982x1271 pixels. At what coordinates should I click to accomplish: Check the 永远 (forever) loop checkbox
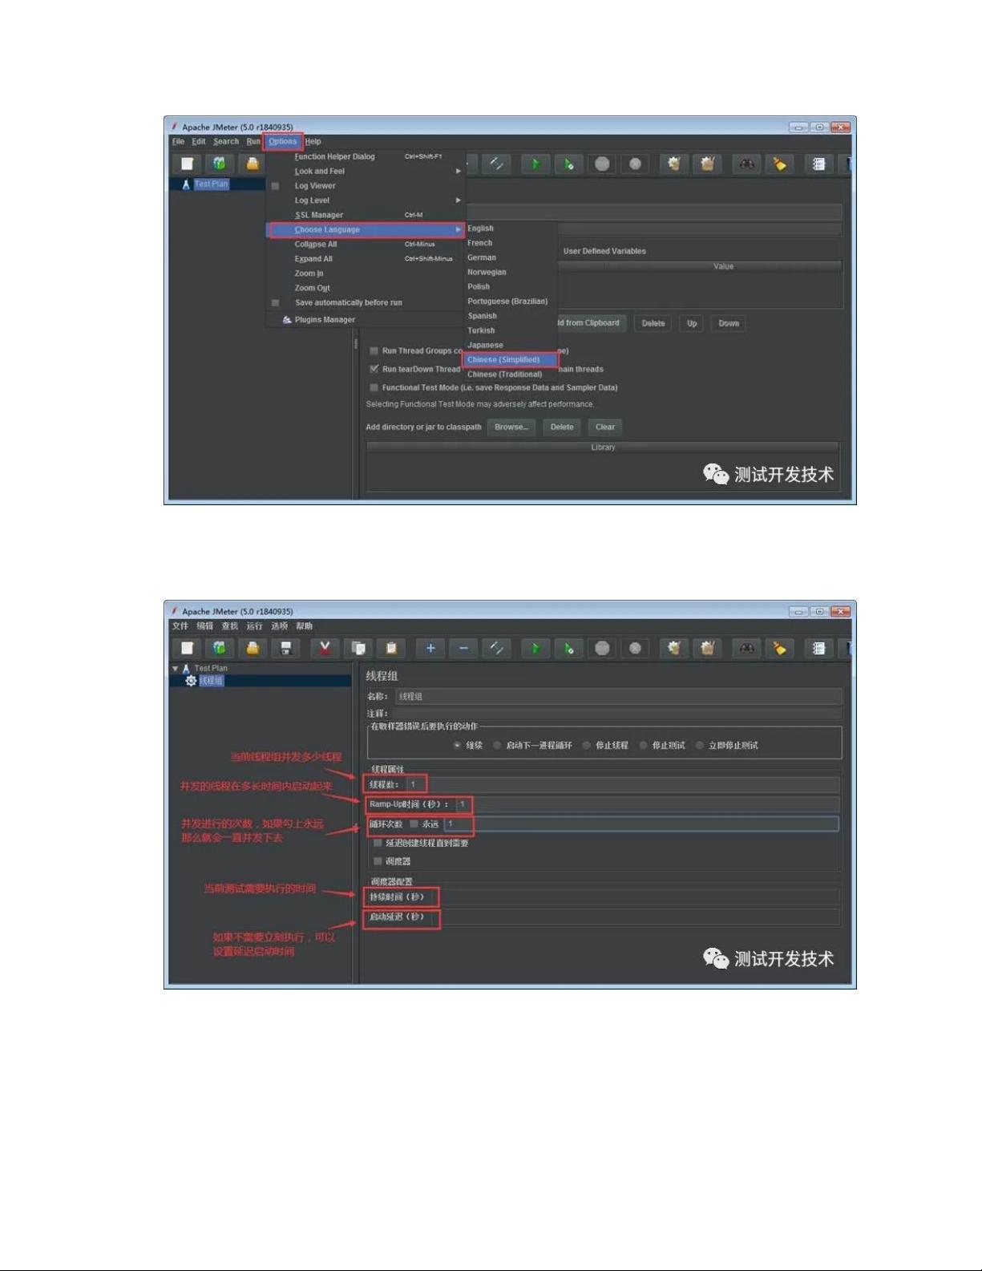click(414, 824)
